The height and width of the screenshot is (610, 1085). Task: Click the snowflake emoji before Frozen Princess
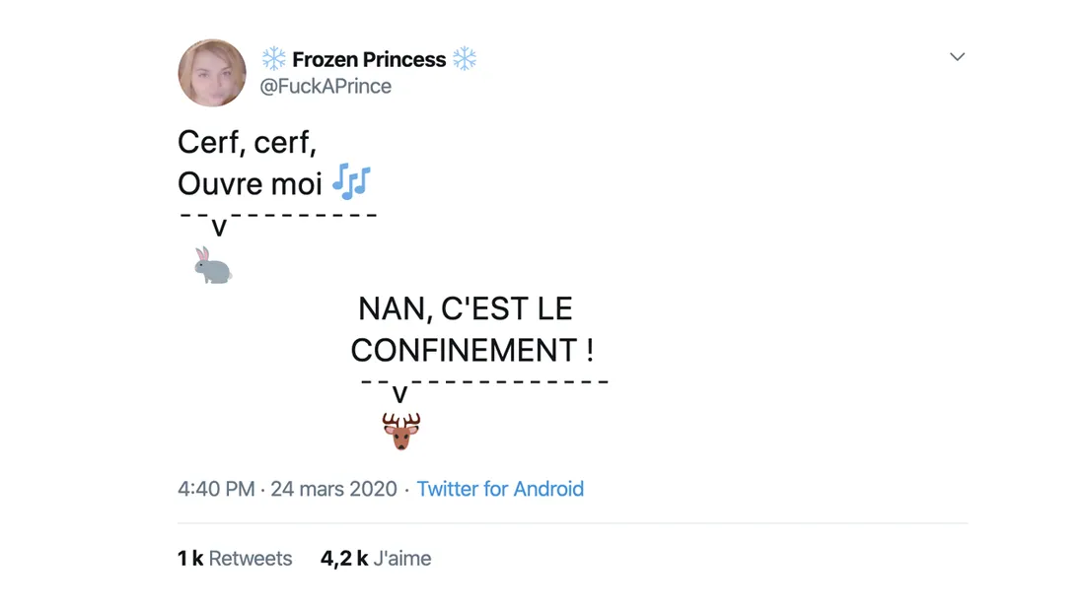(273, 59)
